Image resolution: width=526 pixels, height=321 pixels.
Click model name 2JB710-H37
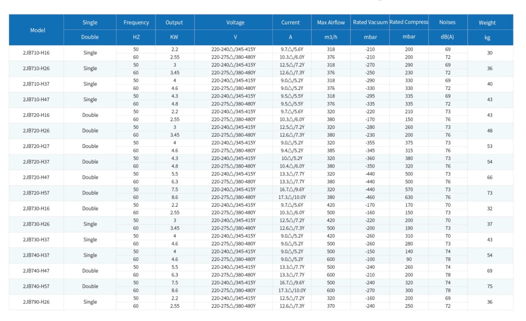point(36,84)
